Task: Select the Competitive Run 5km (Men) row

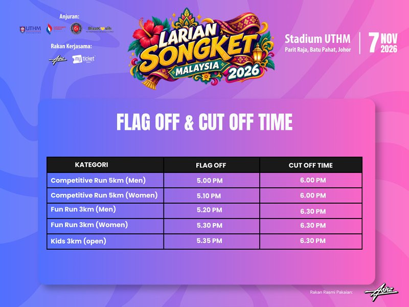Action: pyautogui.click(x=204, y=180)
